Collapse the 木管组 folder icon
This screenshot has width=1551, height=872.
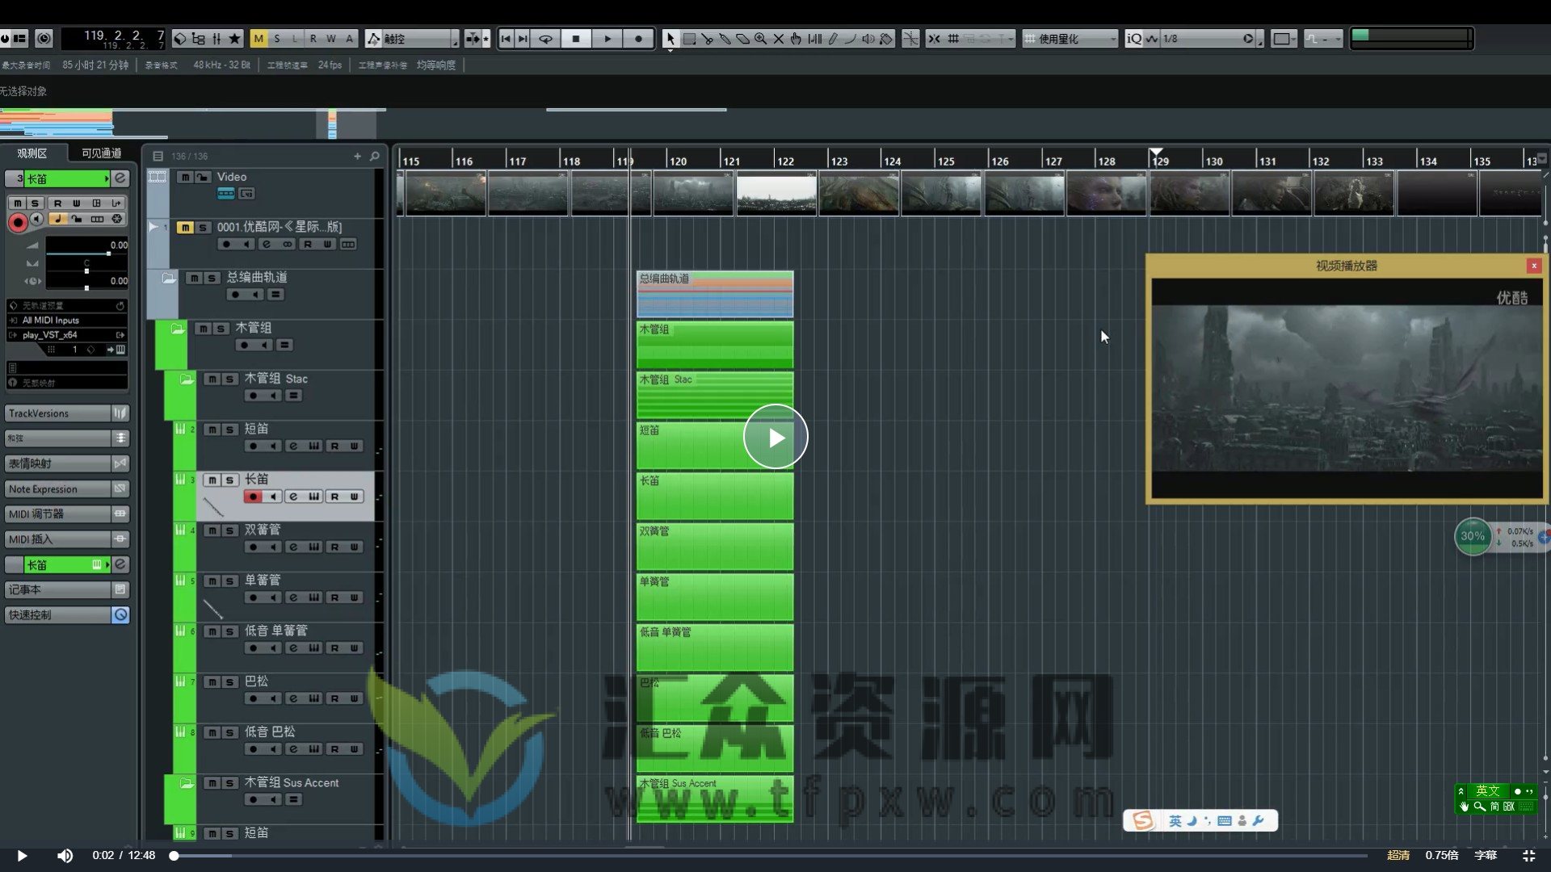click(178, 329)
